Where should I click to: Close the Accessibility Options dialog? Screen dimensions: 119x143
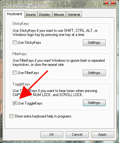point(110,3)
